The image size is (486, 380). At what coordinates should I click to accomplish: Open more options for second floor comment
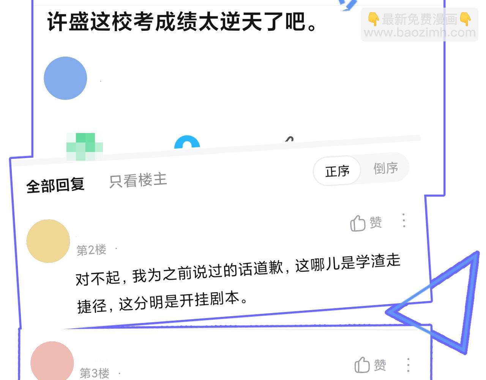[x=404, y=220]
